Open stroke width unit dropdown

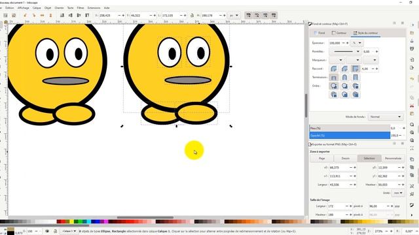click(x=357, y=43)
